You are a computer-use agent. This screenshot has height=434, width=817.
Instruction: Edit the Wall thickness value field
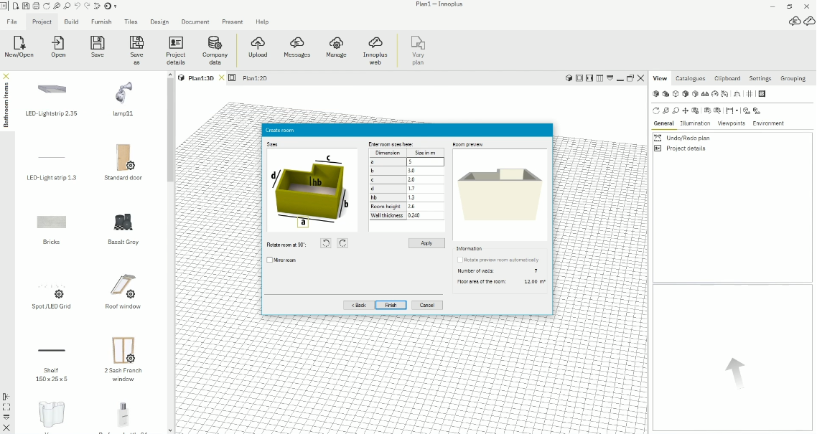tap(424, 214)
